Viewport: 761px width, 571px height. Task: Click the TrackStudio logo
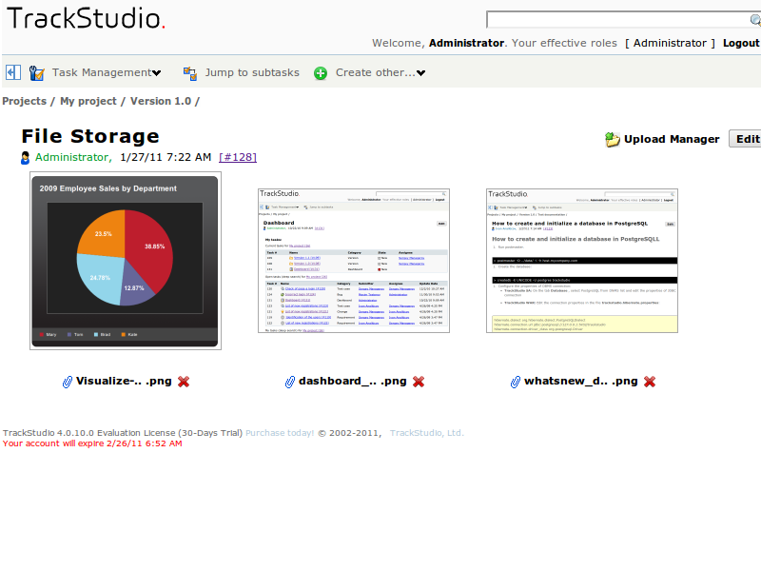pos(86,18)
